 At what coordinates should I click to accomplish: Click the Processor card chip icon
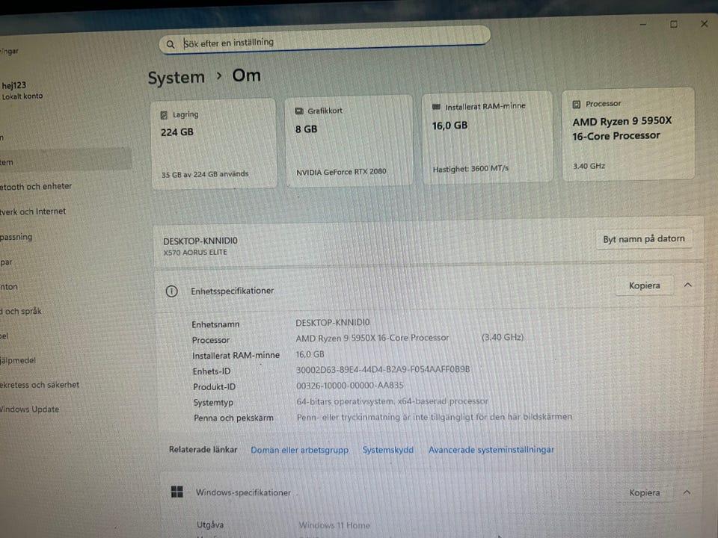tap(577, 105)
